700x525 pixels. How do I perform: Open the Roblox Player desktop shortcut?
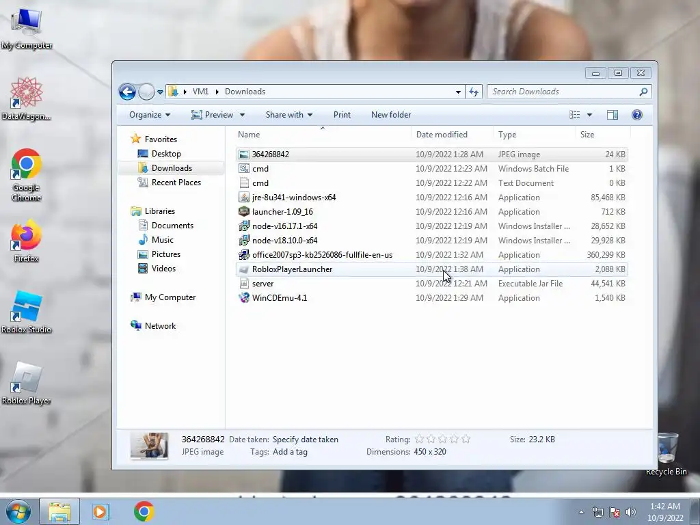(27, 383)
